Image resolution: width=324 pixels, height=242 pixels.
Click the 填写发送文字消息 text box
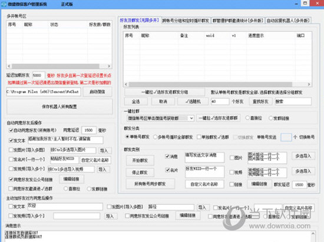[x=204, y=157]
